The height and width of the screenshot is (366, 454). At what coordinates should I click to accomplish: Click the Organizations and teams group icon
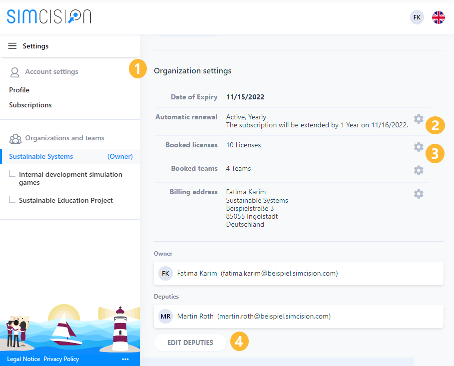(x=15, y=139)
